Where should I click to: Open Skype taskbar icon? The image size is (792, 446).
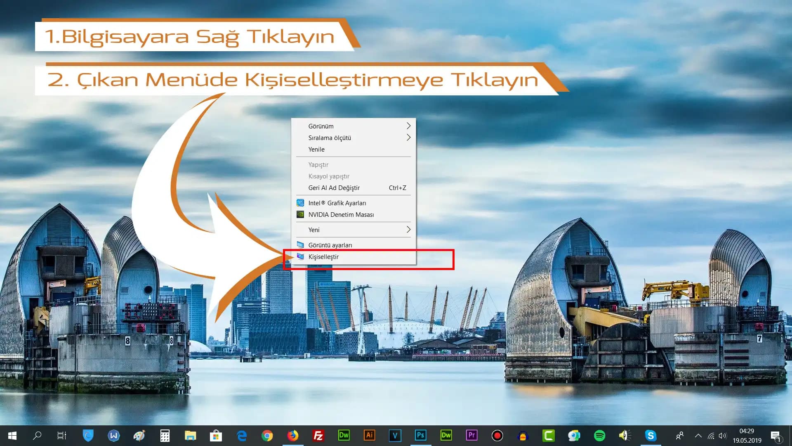[x=651, y=436]
